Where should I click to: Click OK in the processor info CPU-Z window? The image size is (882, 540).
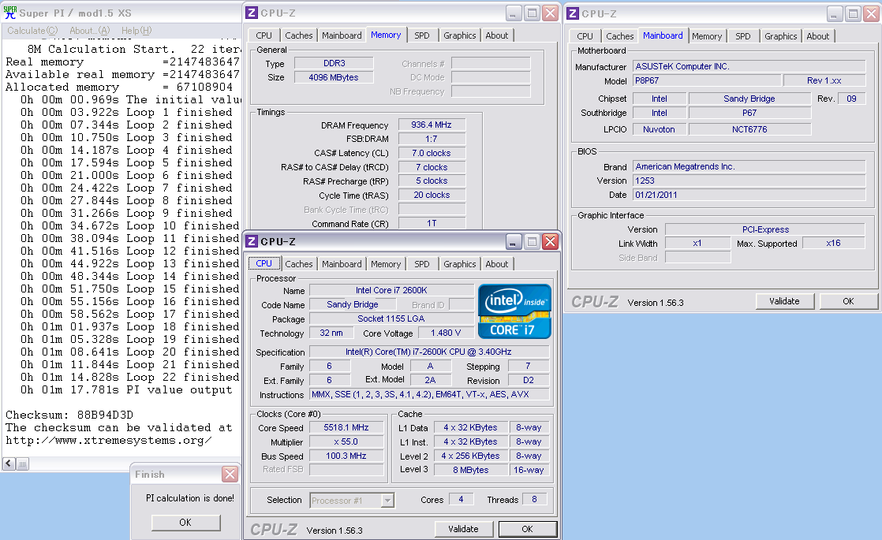(527, 529)
